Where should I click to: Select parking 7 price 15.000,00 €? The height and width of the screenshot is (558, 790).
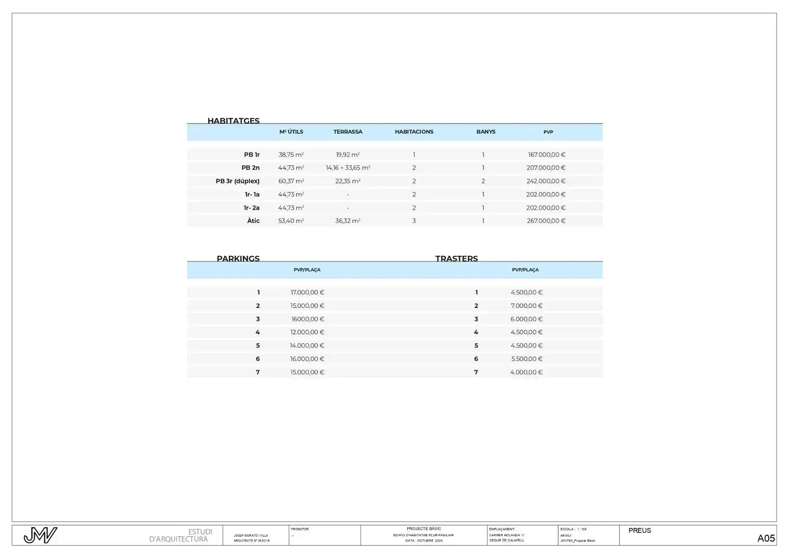[308, 373]
